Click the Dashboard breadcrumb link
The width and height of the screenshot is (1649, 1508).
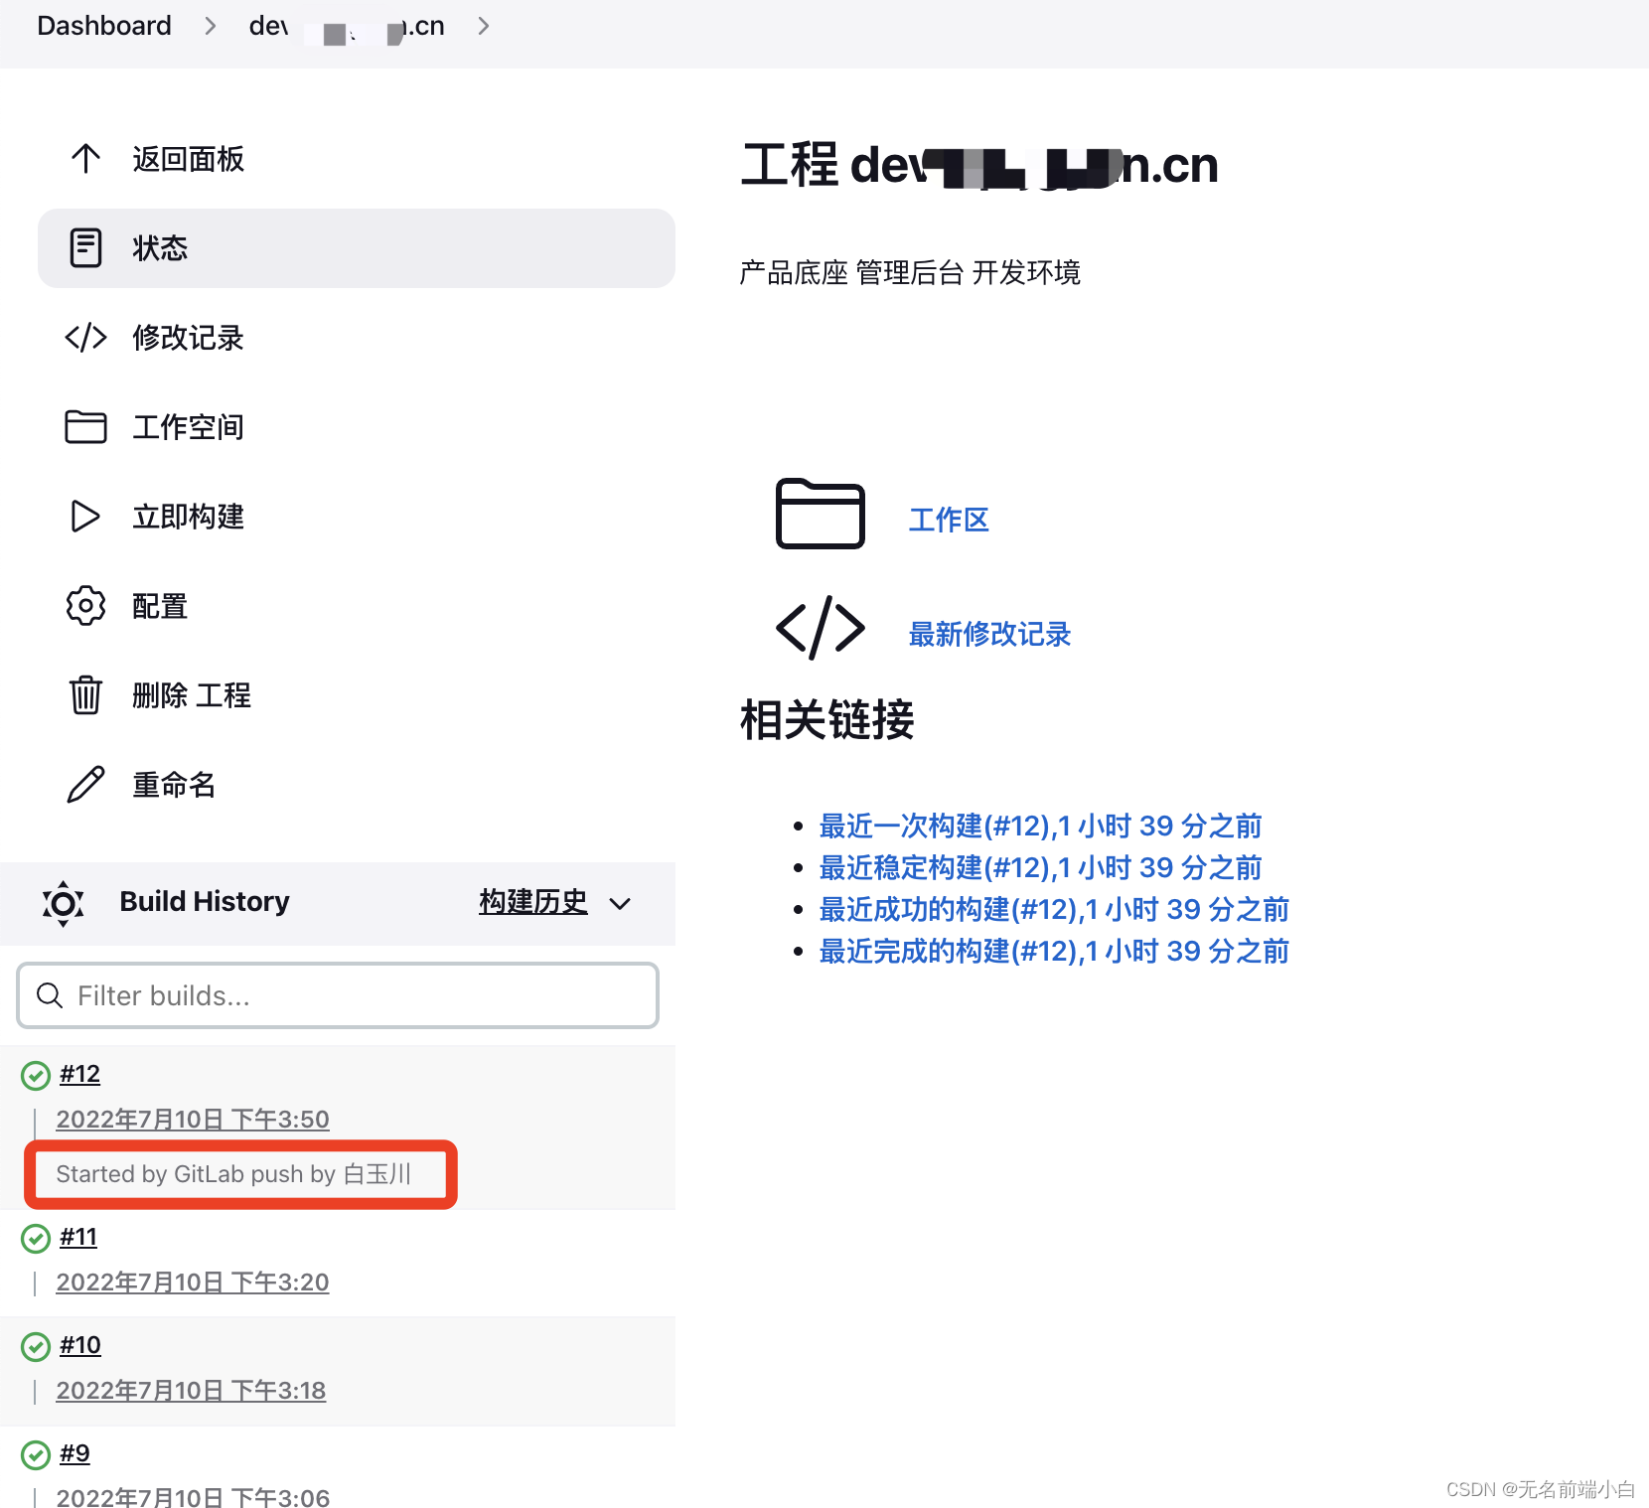point(104,26)
